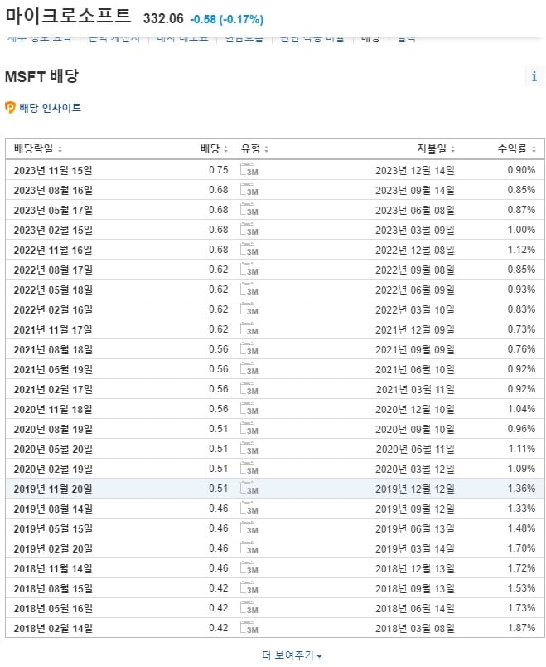
Task: Click the 3M icon in 2020년 11월 18일 row
Action: tap(249, 409)
